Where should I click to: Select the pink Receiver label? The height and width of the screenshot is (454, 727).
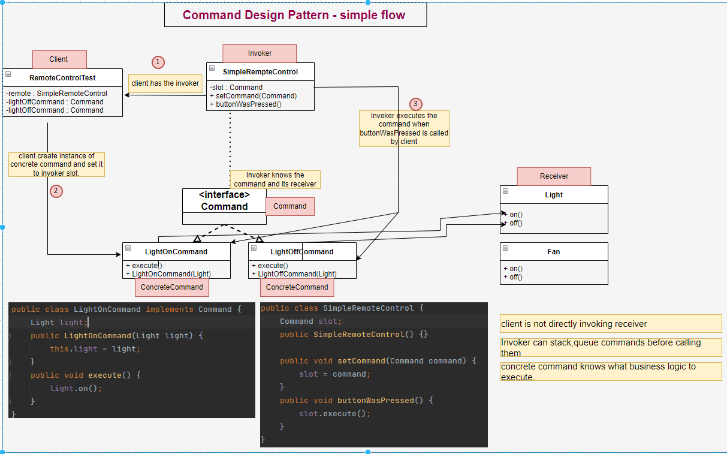554,176
